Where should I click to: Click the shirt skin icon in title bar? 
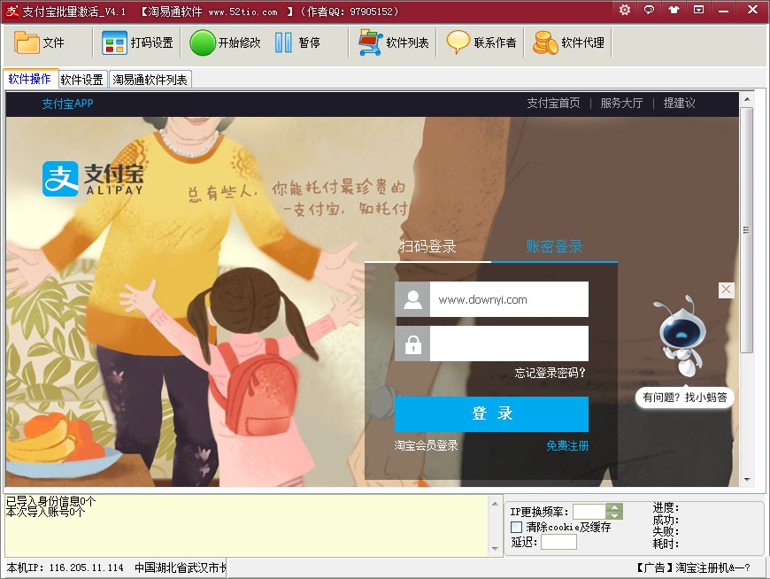pos(674,11)
